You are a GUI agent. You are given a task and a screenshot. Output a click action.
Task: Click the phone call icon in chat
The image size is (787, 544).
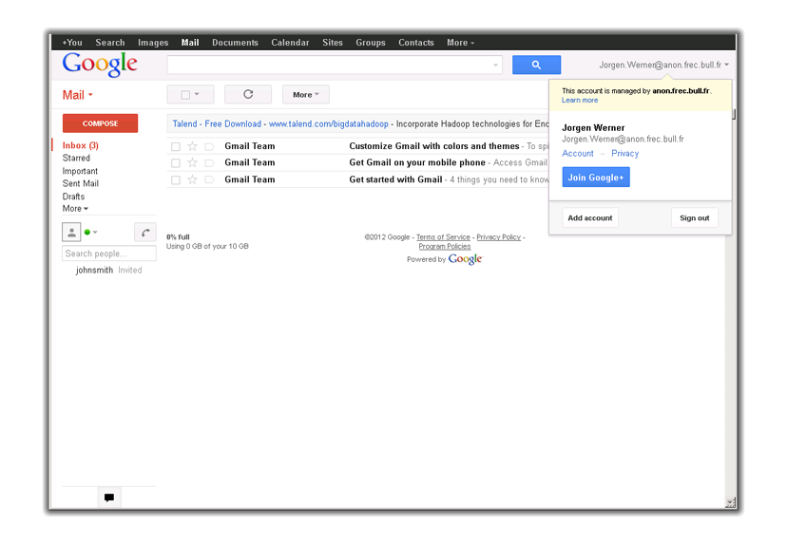tap(144, 232)
